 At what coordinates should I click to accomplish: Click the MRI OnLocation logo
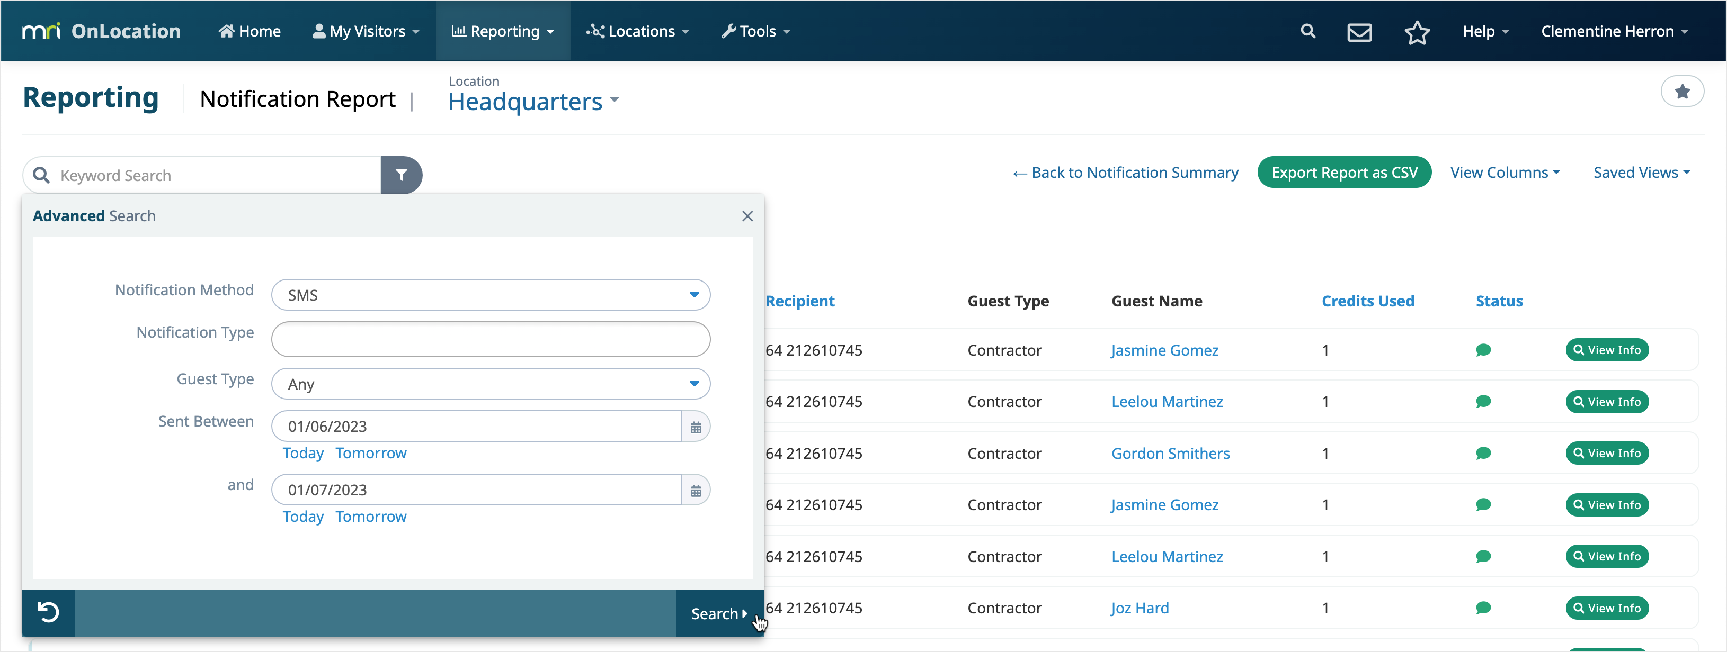coord(101,31)
